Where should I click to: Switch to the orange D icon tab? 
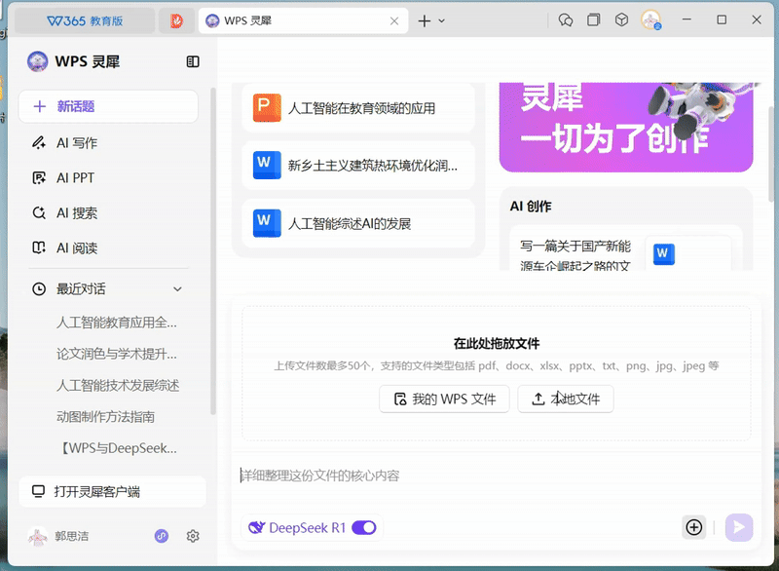(176, 20)
